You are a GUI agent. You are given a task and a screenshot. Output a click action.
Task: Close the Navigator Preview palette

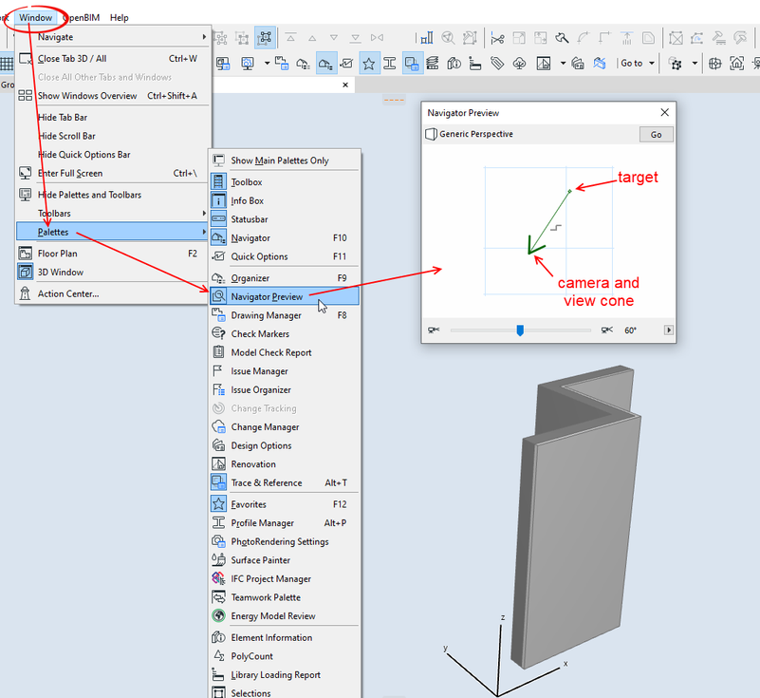664,112
